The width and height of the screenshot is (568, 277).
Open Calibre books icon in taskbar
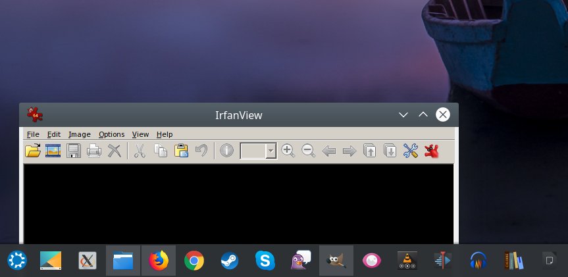(x=513, y=261)
